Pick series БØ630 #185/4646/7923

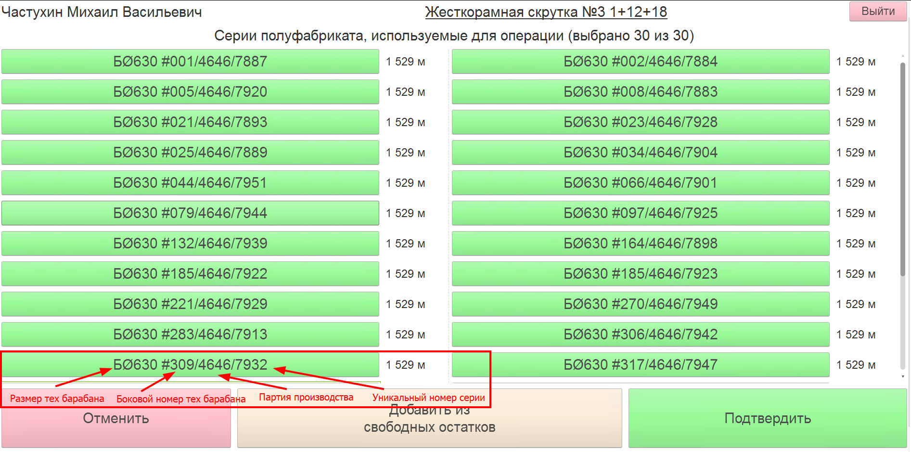click(641, 273)
